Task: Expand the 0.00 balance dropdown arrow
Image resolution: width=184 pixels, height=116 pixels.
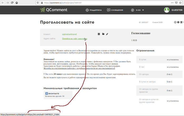Action: [143, 10]
